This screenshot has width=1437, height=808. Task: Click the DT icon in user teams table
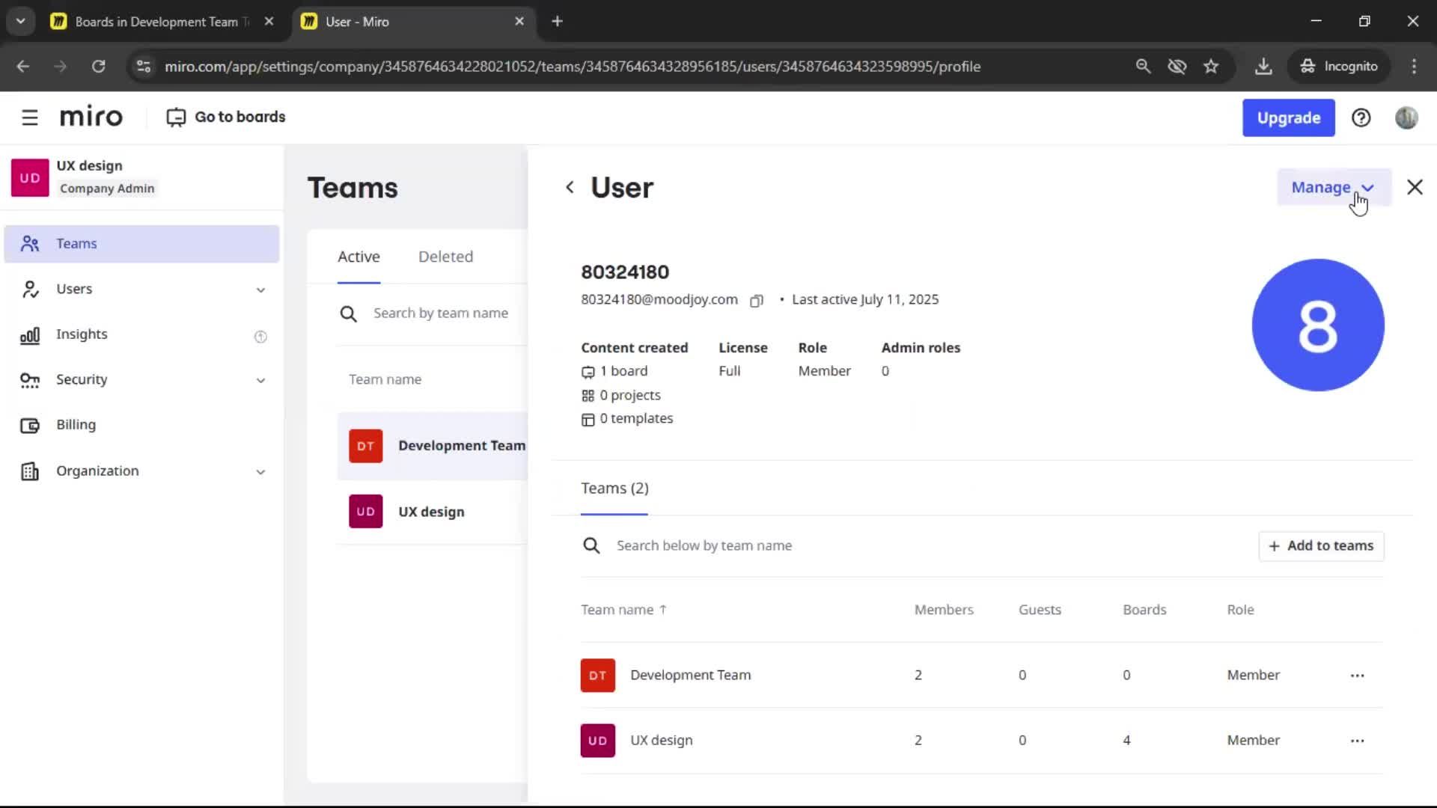pyautogui.click(x=597, y=675)
